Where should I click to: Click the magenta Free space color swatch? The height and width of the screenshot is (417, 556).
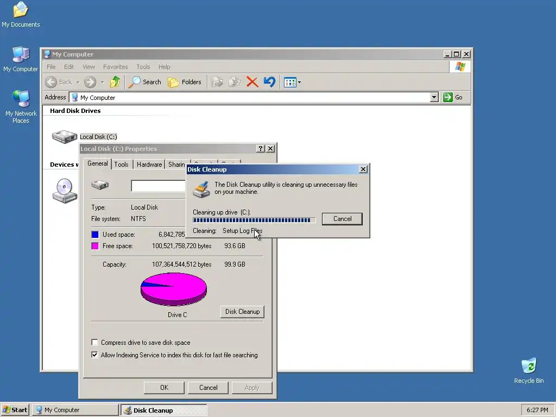(95, 246)
